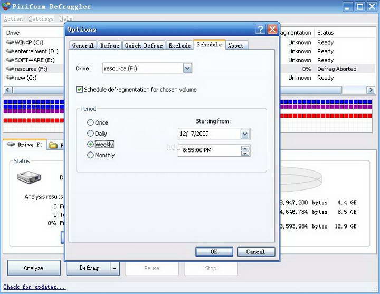Click the drive list scrollbar right arrow
Image resolution: width=380 pixels, height=294 pixels.
(370, 90)
